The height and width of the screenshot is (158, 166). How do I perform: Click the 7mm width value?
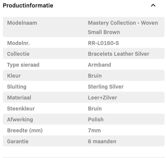click(x=94, y=131)
